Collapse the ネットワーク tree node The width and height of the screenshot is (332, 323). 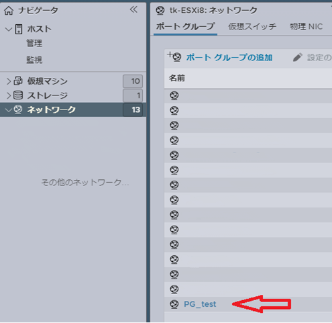9,110
